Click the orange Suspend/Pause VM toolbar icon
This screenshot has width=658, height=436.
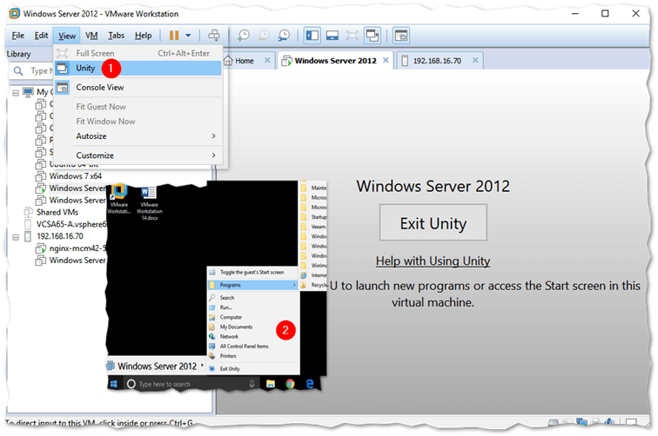(x=174, y=36)
